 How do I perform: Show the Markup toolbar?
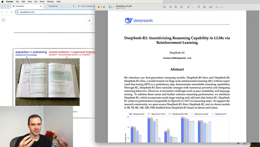204,7
